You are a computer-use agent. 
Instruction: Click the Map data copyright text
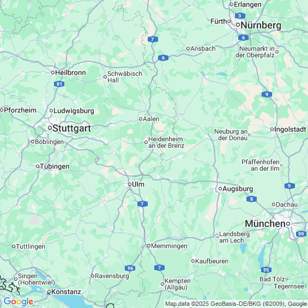coord(236,304)
